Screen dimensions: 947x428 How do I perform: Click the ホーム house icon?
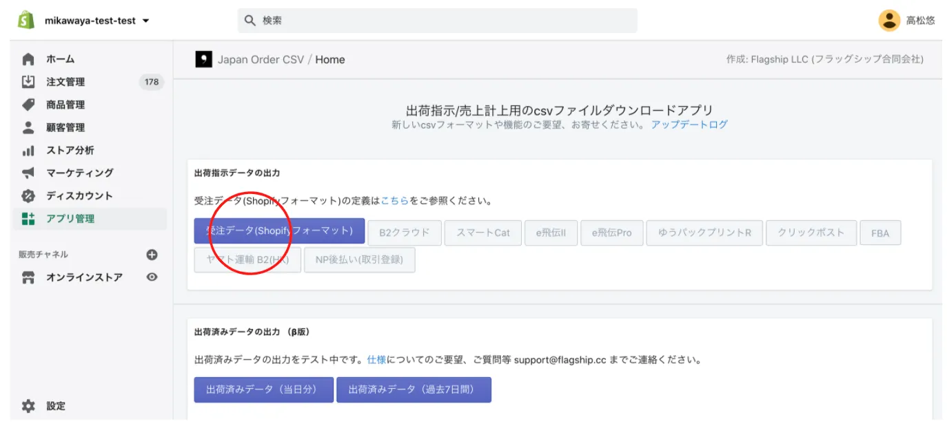pos(28,59)
